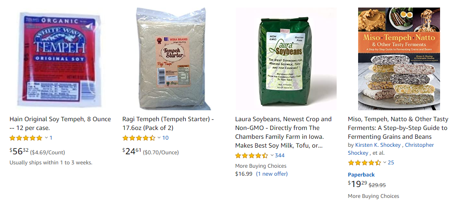Open the 25 reviews for the Miso book
Image resolution: width=451 pixels, height=200 pixels.
point(391,163)
